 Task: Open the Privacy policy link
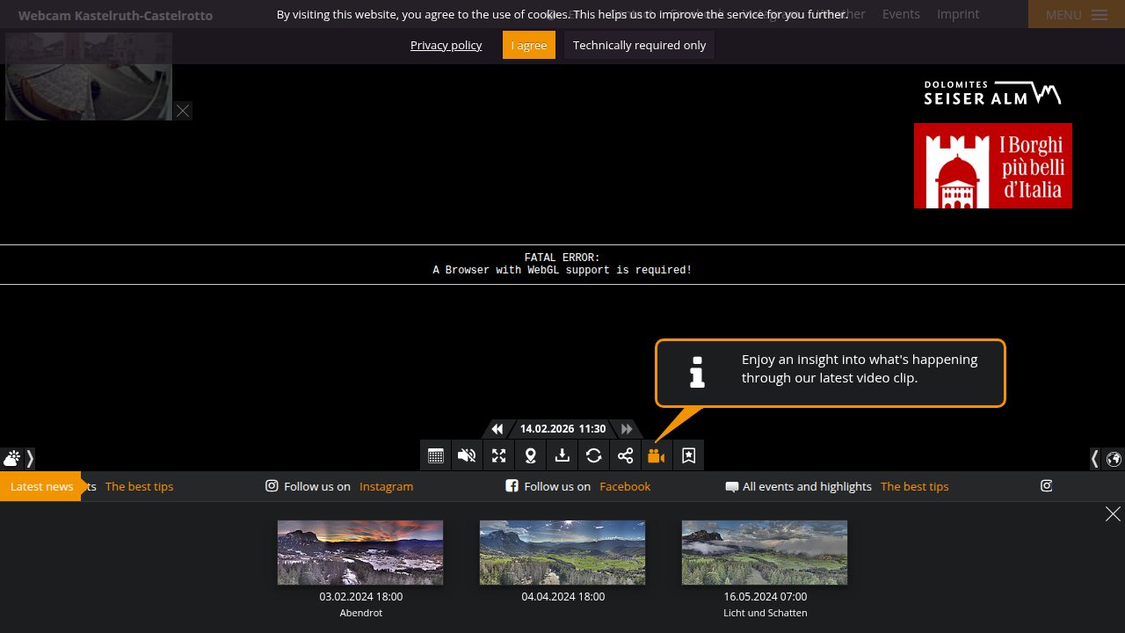point(446,45)
